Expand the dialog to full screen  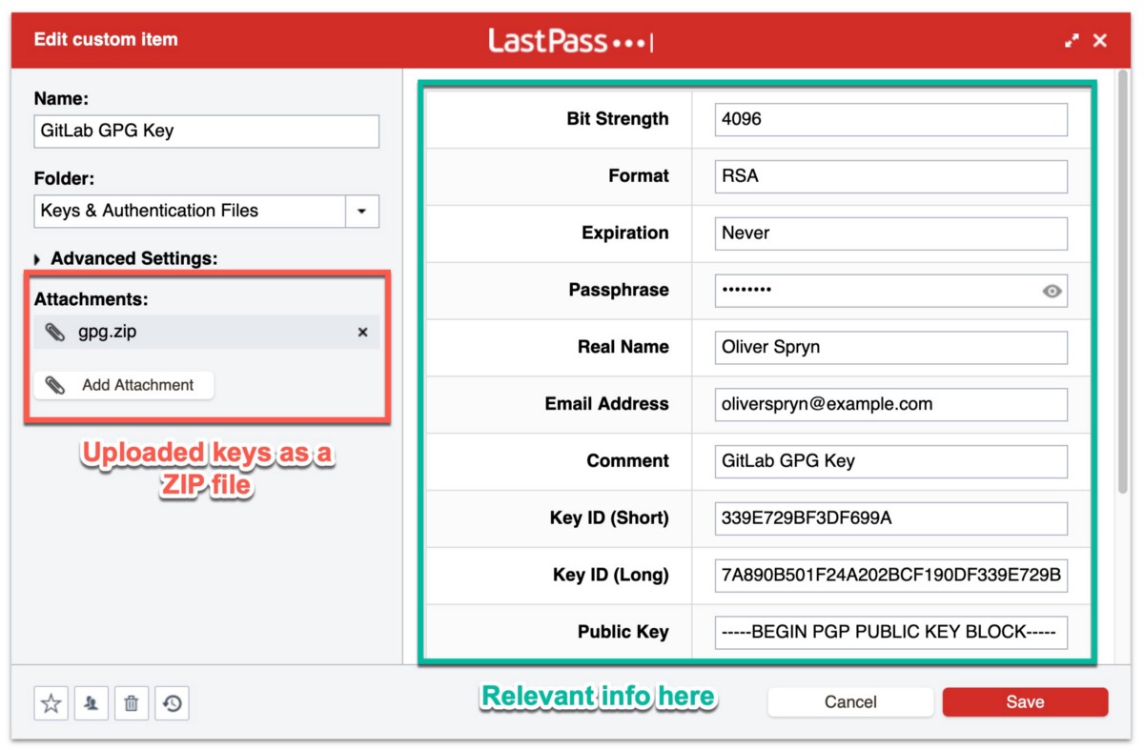point(1072,40)
